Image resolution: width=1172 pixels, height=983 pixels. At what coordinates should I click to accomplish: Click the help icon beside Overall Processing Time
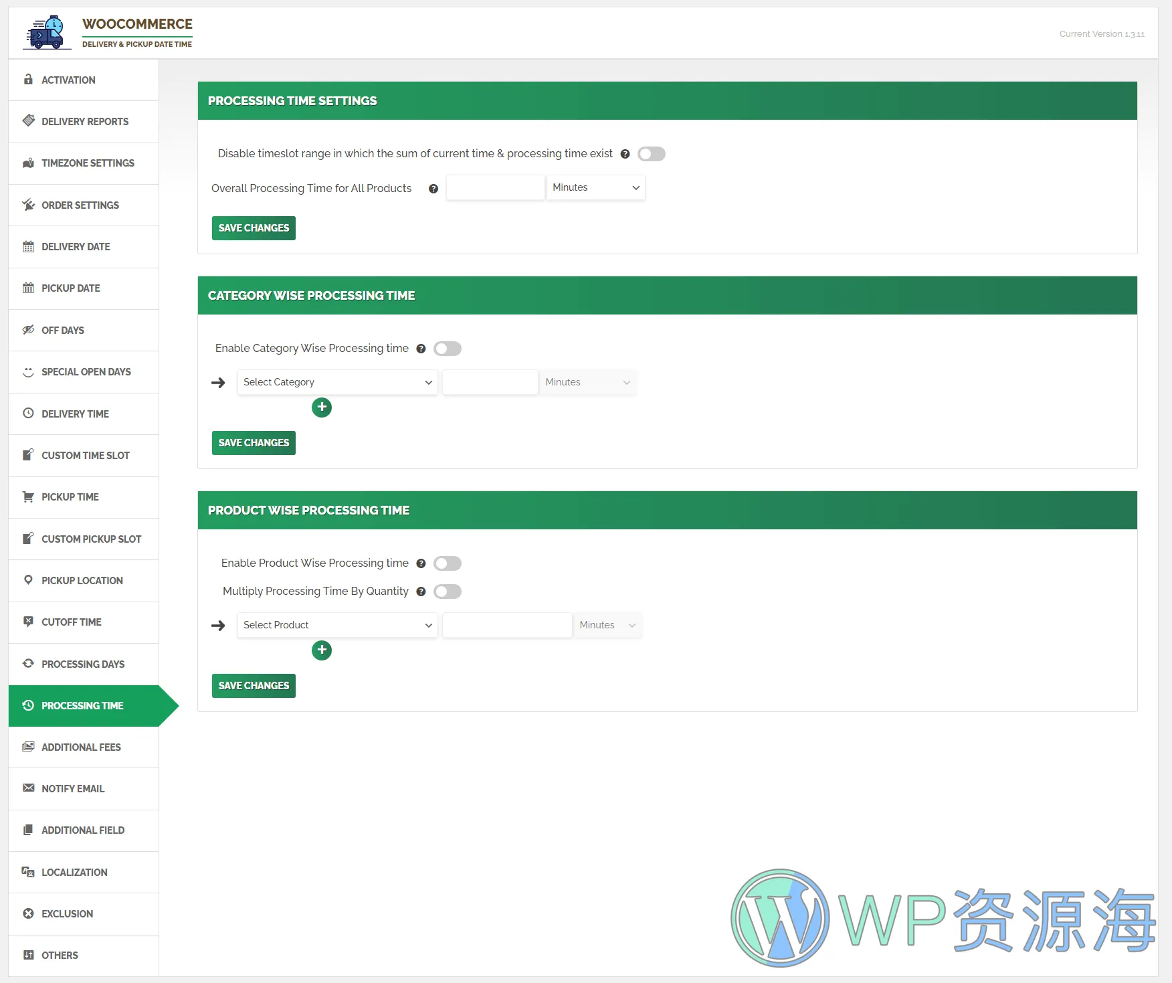click(x=433, y=189)
